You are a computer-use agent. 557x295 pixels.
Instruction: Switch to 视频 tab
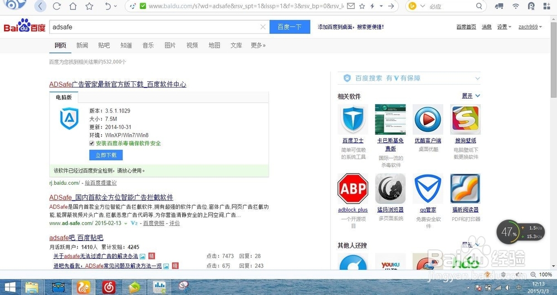(x=192, y=46)
